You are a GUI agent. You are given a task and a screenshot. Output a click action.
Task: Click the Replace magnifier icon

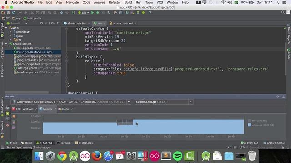click(x=55, y=13)
